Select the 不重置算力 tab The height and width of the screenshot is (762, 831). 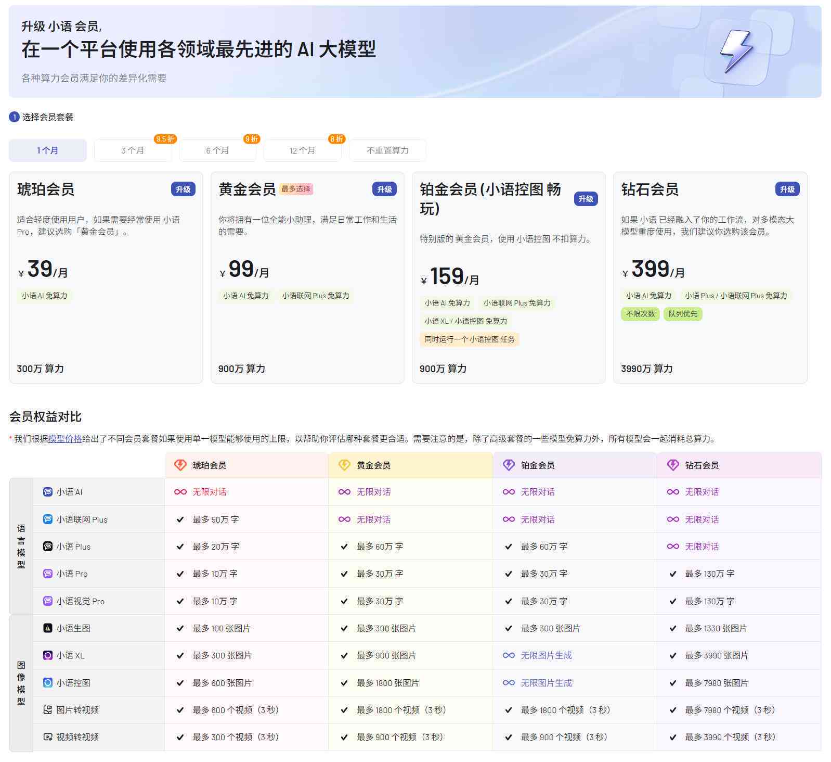387,150
